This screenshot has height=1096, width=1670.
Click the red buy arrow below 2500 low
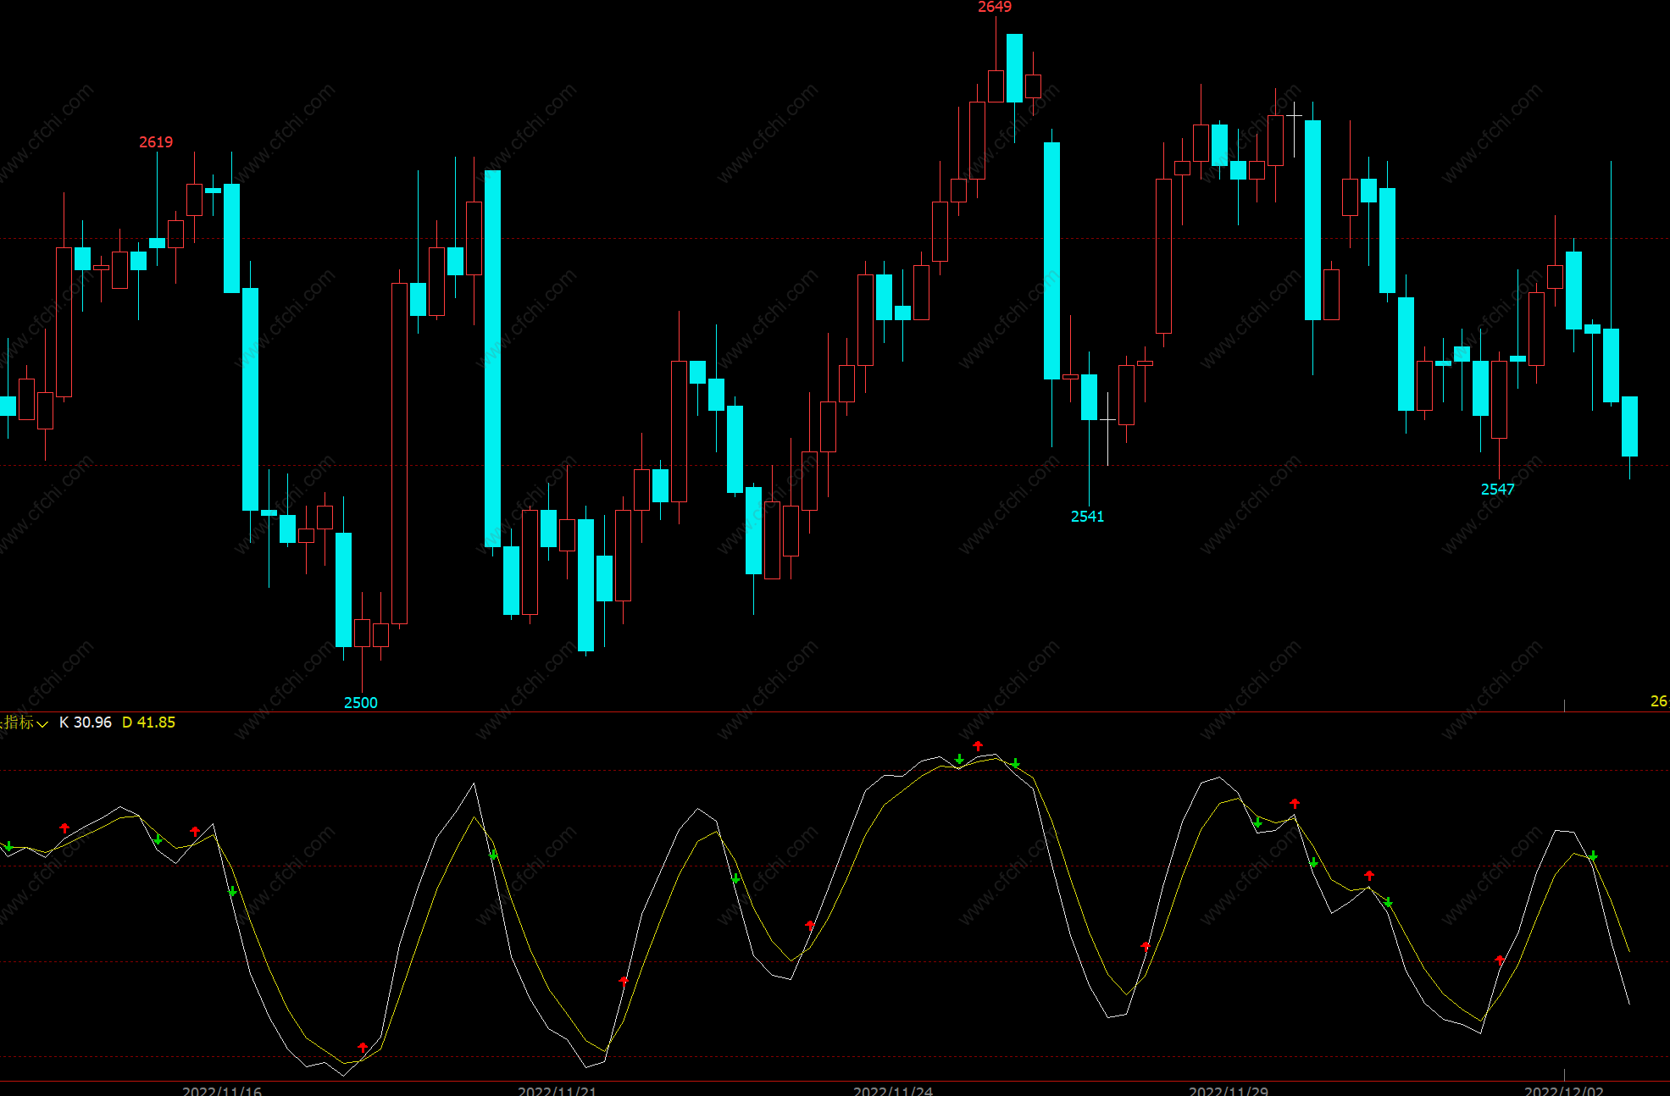pos(363,1048)
